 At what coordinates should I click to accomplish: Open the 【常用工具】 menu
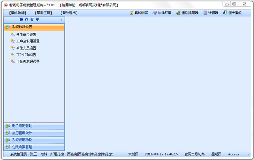coord(43,13)
